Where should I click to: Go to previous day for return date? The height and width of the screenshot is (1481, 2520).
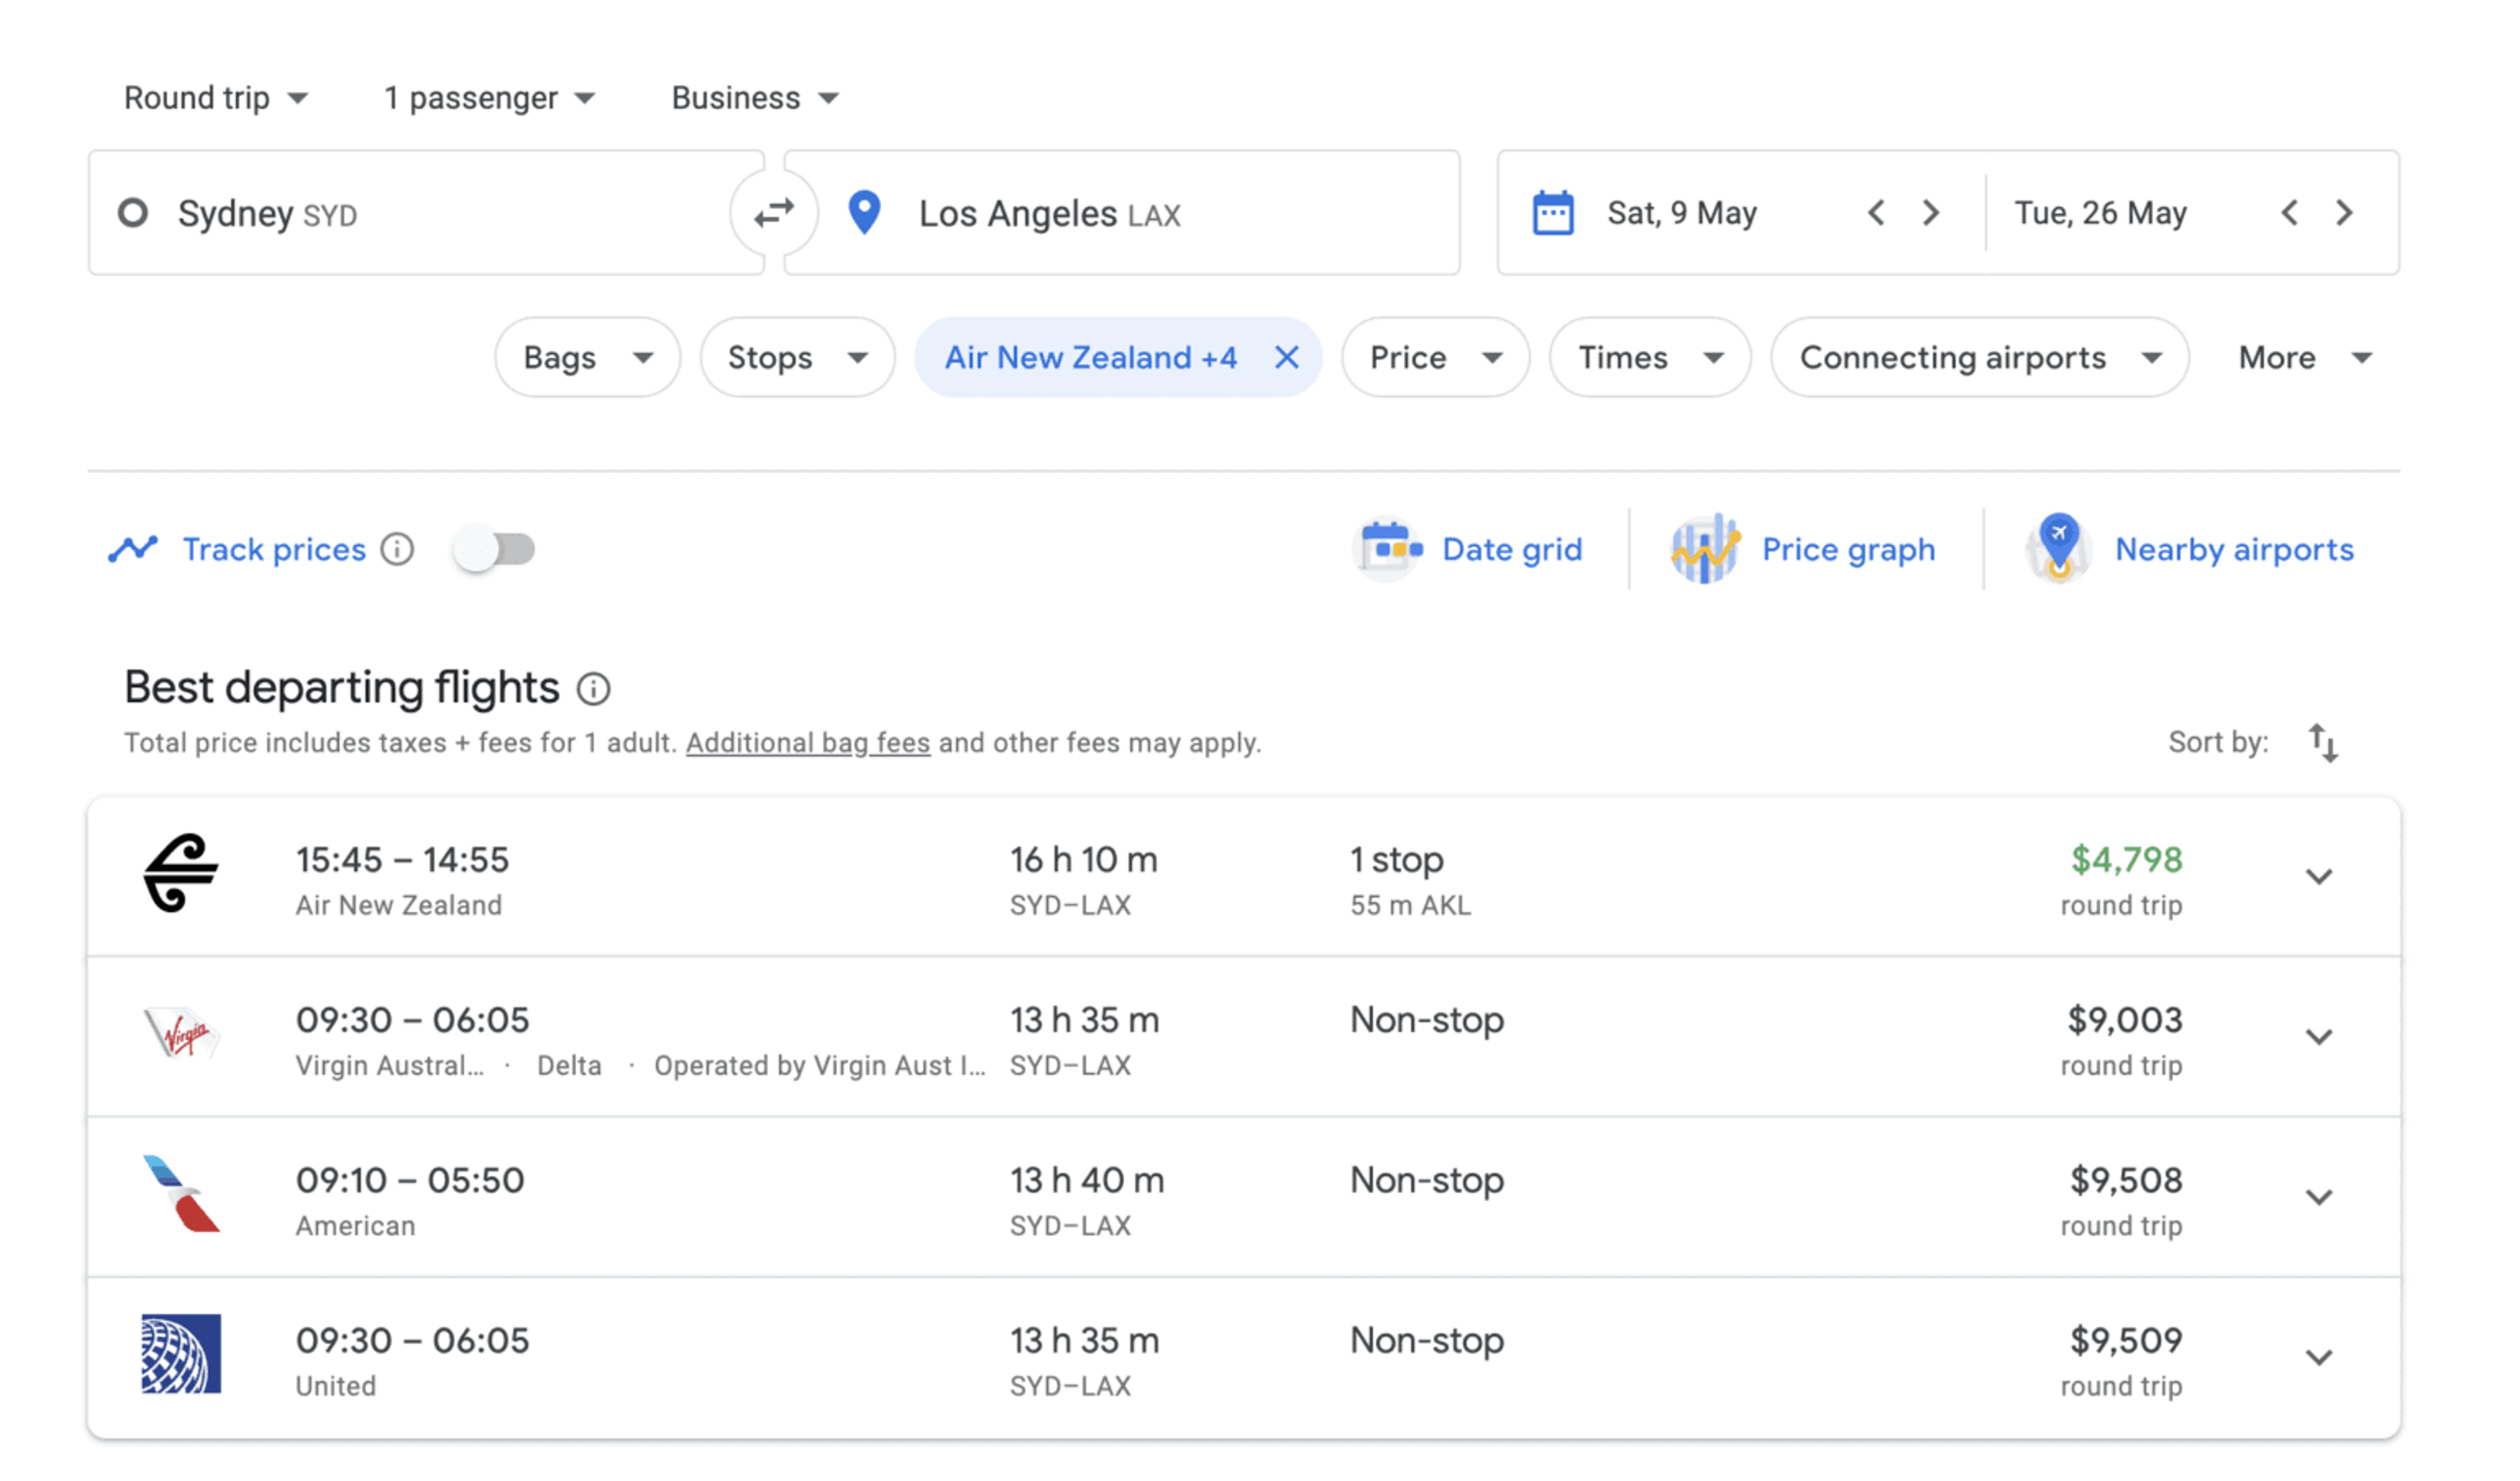[x=2289, y=213]
